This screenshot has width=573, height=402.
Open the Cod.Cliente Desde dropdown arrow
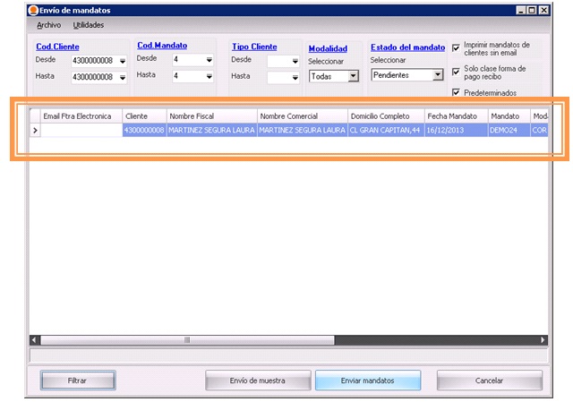(x=122, y=61)
